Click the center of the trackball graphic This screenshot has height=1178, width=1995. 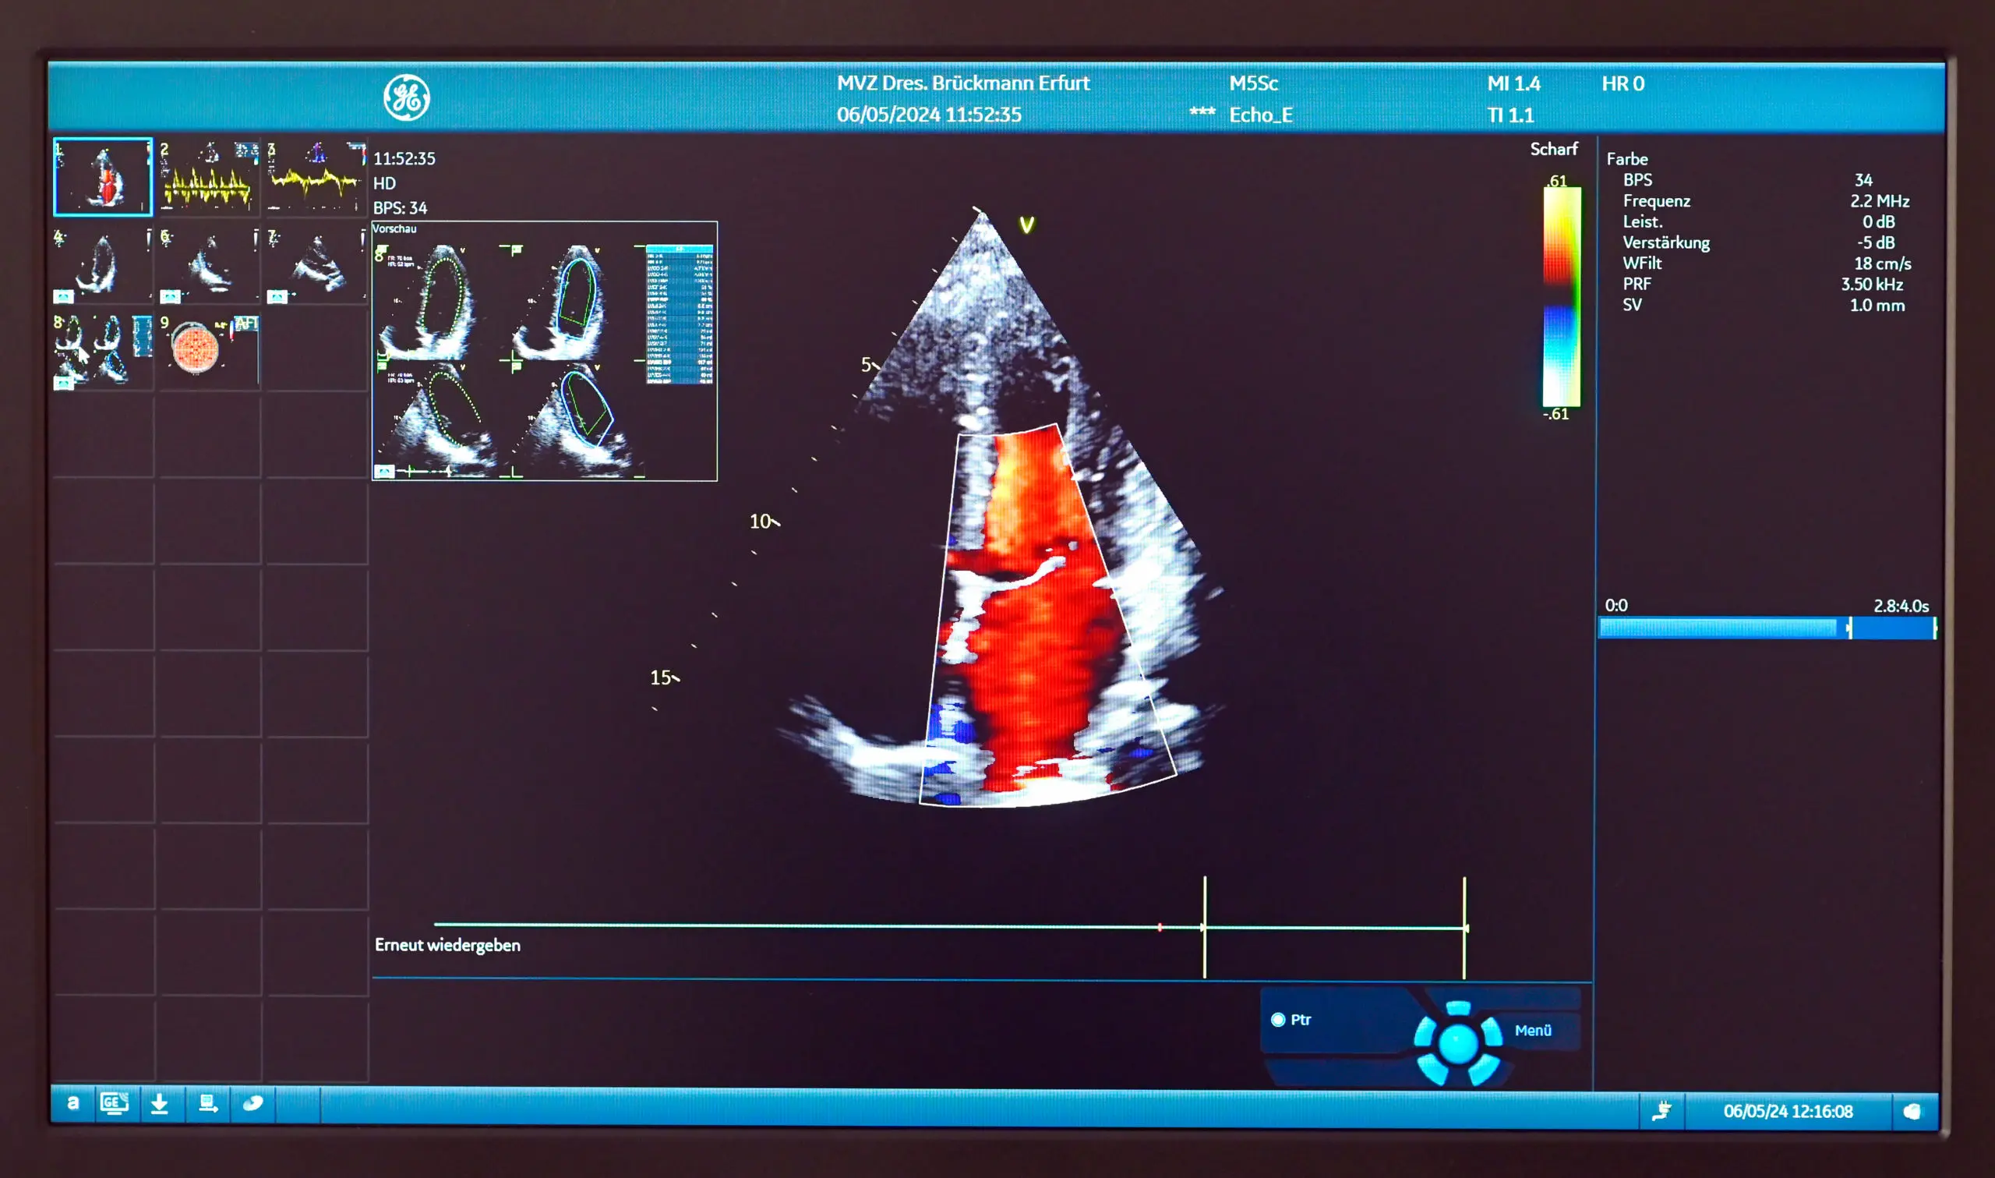[1458, 1044]
